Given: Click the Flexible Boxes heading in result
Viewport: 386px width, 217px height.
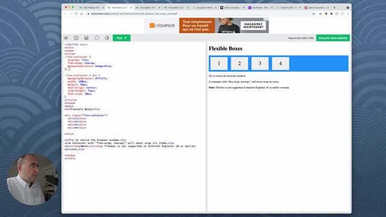Looking at the screenshot, I should (x=226, y=48).
